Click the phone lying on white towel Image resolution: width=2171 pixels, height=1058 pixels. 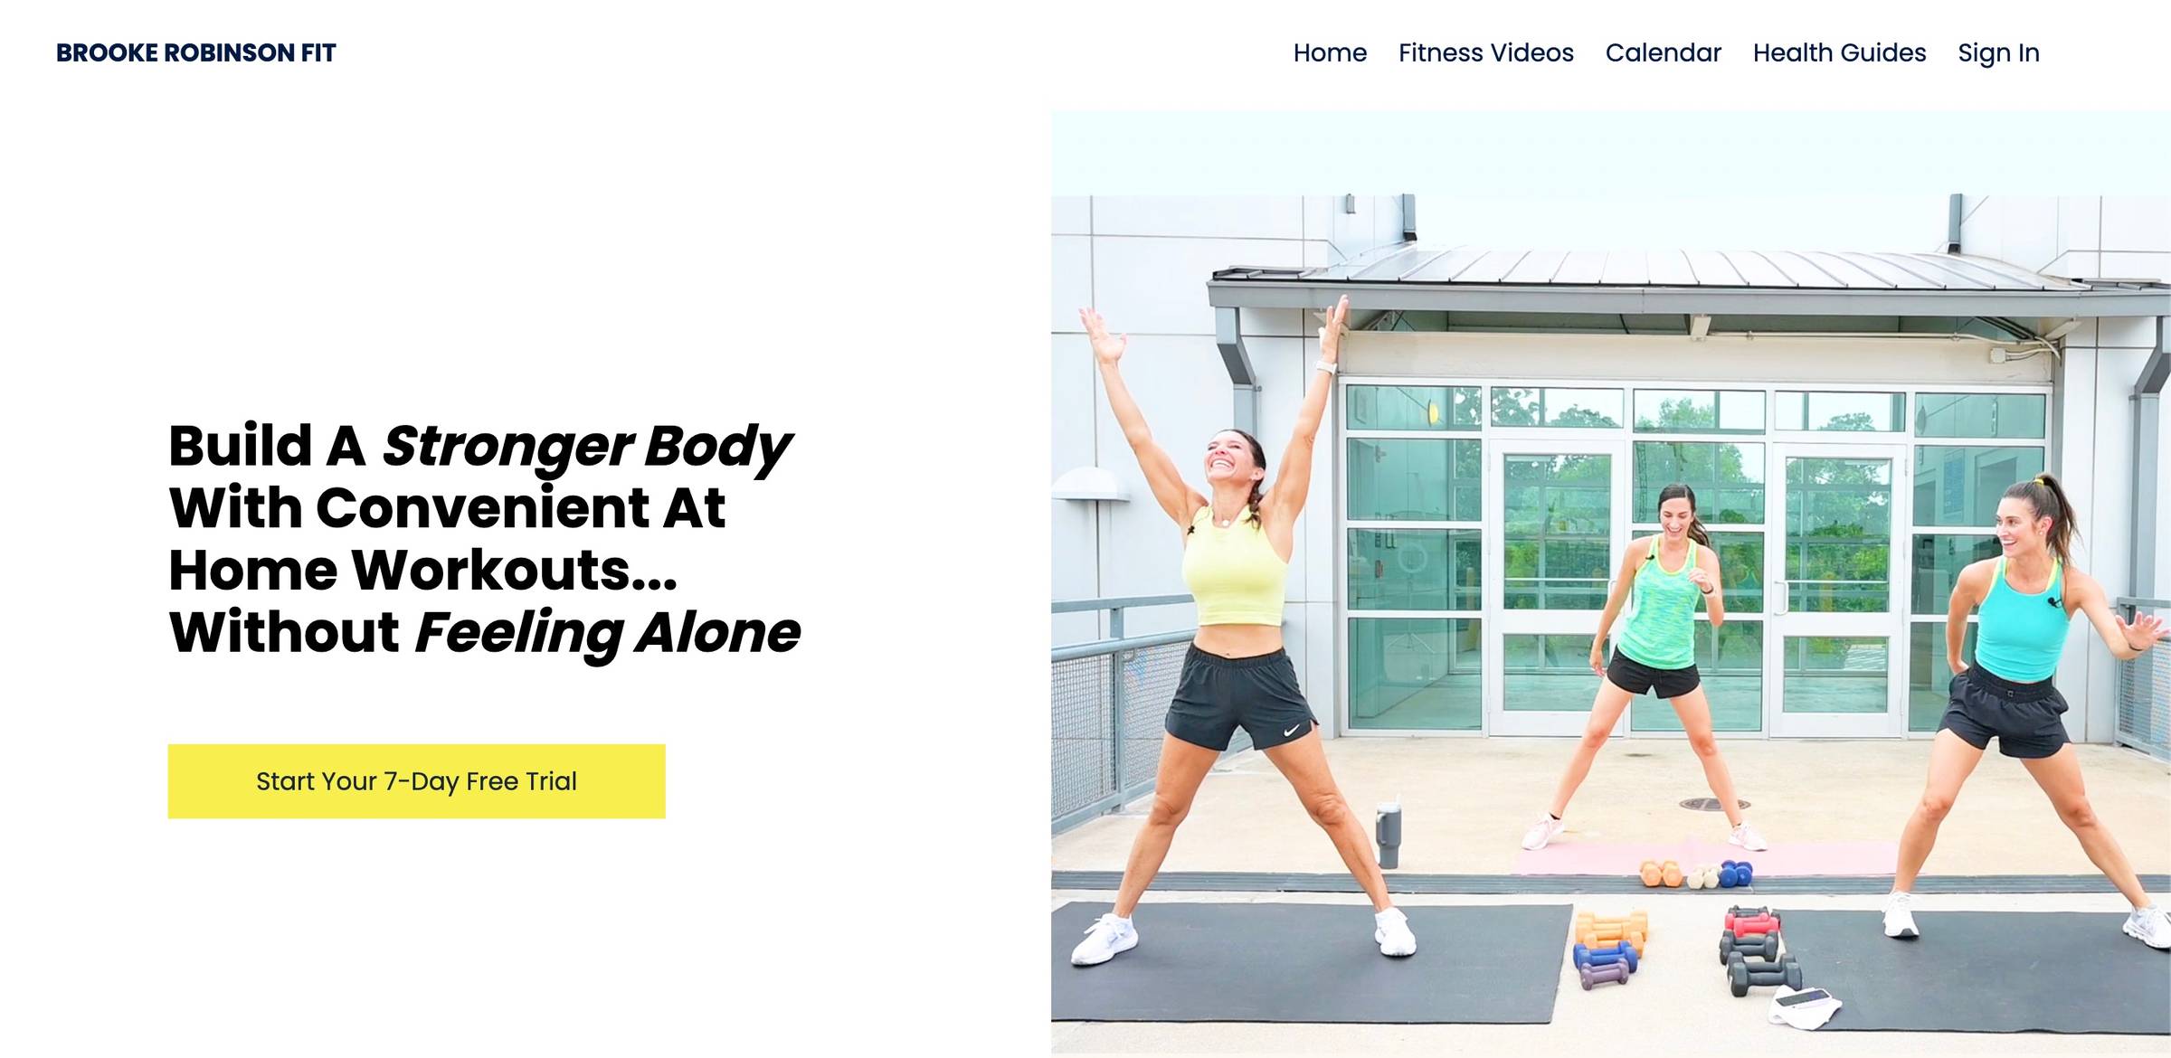(1804, 998)
